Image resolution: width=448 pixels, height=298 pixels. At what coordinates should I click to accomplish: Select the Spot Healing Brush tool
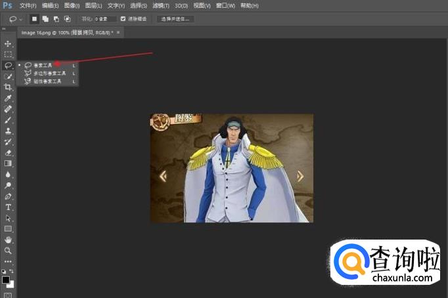click(8, 109)
